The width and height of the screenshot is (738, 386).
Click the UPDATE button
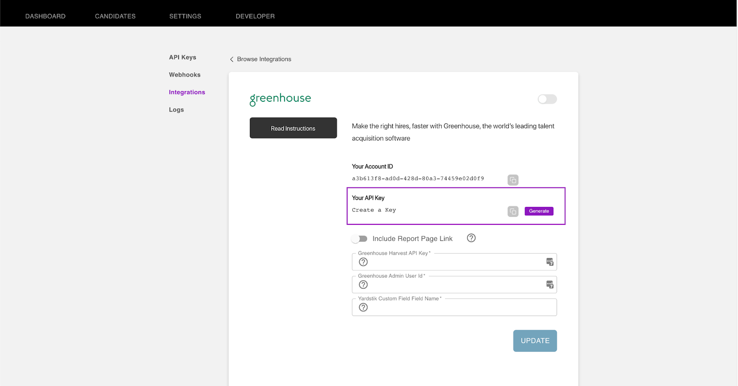point(535,341)
